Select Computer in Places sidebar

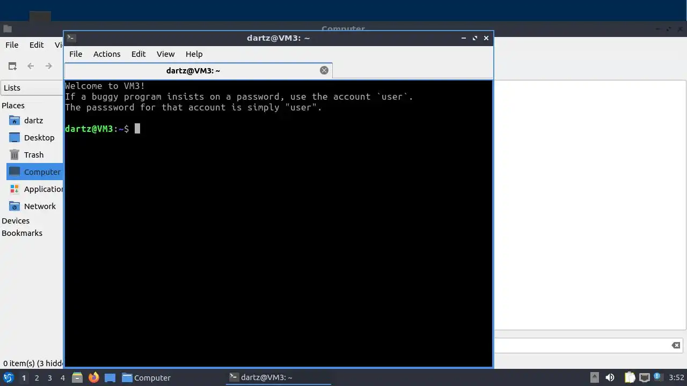[35, 172]
